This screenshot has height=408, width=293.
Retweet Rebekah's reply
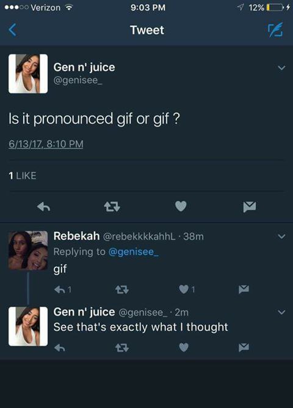[122, 289]
